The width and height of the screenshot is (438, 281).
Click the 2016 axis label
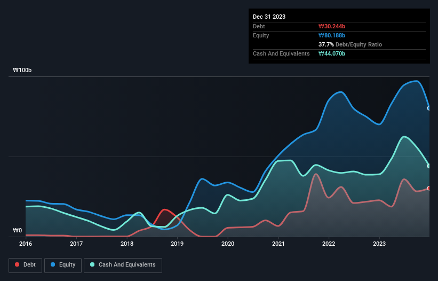point(26,244)
